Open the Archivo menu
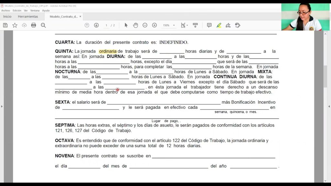 coord(5,11)
